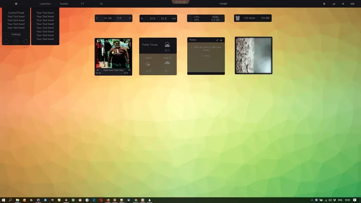Open Microsoft Edge from the taskbar
Screen dimensions: 361x203
click(94, 200)
